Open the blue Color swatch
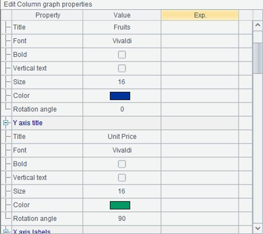Image resolution: width=263 pixels, height=234 pixels. (120, 96)
